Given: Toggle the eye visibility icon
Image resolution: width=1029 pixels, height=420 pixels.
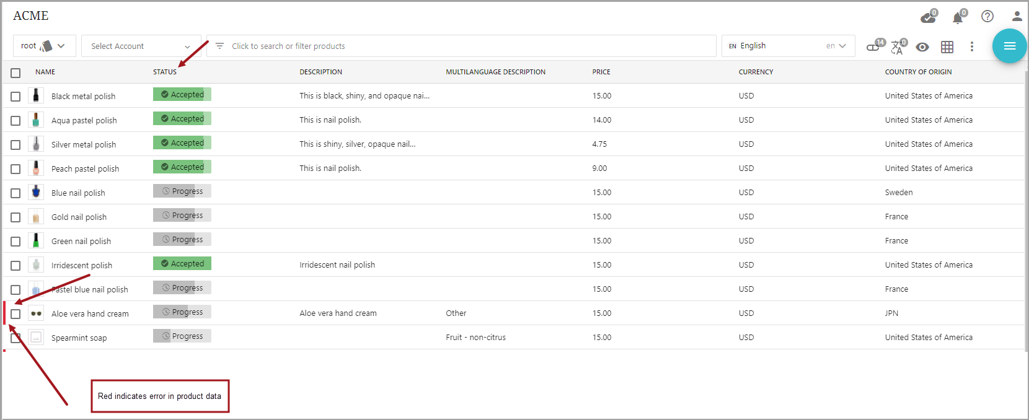Looking at the screenshot, I should (922, 47).
